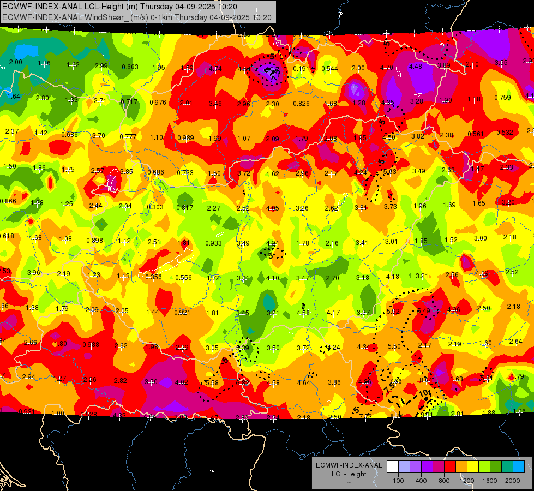Viewport: 534px width, 491px height.
Task: Pick the yellow legend color swatch
Action: [473, 466]
